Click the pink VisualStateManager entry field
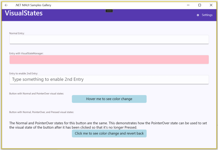The height and width of the screenshot is (150, 218). coord(109,60)
